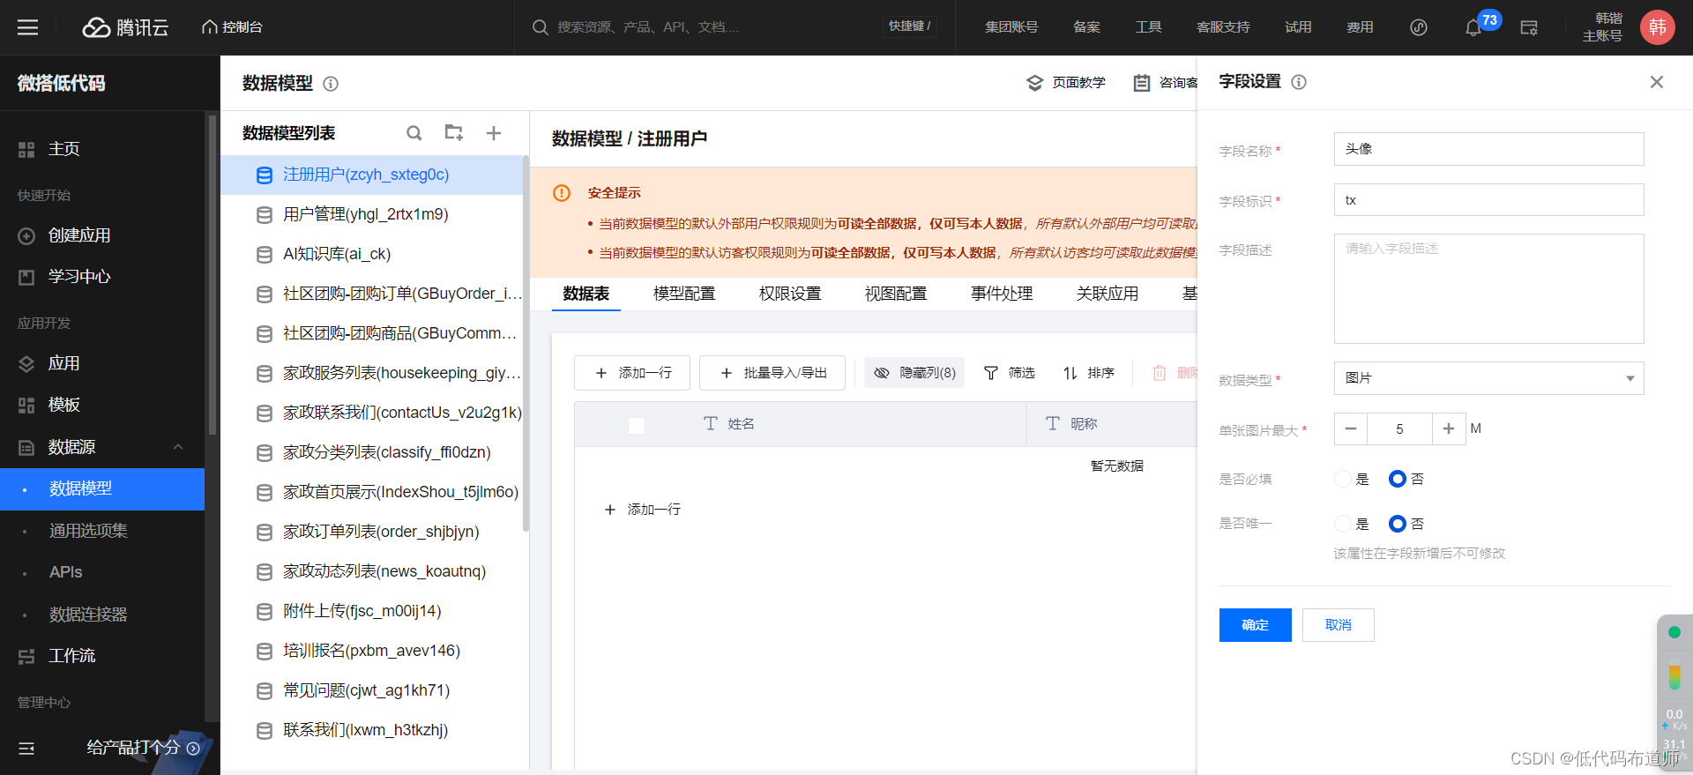Open the cloud shell icon beside notifications
The image size is (1693, 775).
click(x=1529, y=28)
